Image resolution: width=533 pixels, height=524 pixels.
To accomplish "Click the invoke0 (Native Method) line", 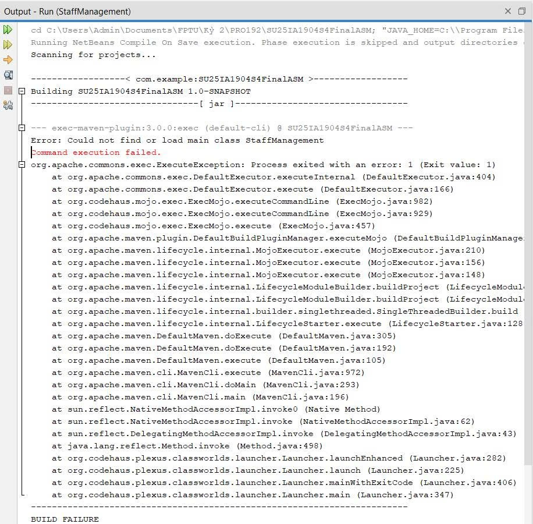I will pyautogui.click(x=216, y=409).
